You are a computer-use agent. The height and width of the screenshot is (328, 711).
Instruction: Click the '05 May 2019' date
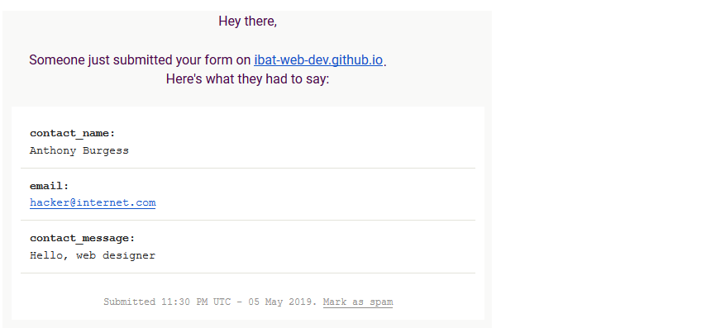[283, 302]
